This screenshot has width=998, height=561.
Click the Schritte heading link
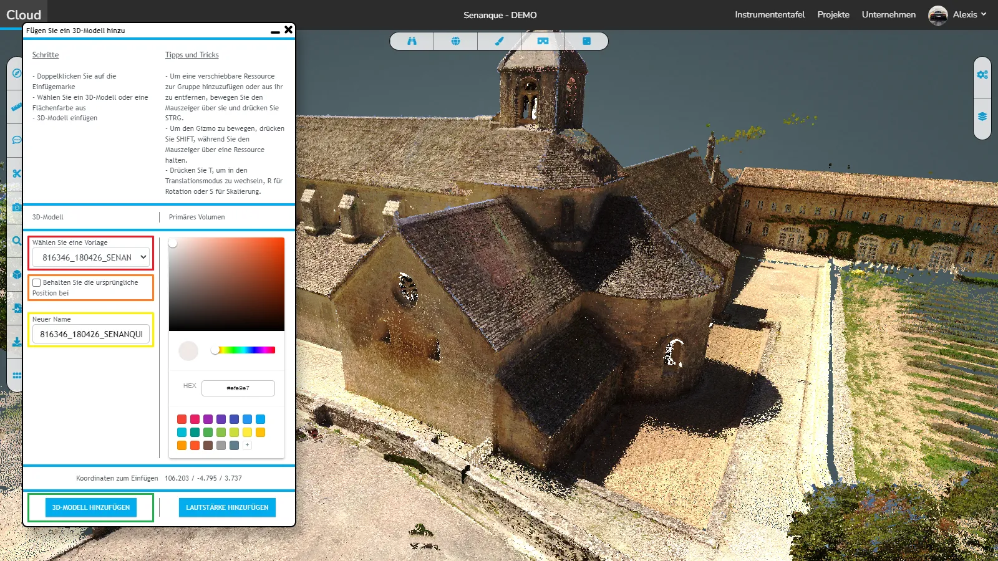[46, 55]
